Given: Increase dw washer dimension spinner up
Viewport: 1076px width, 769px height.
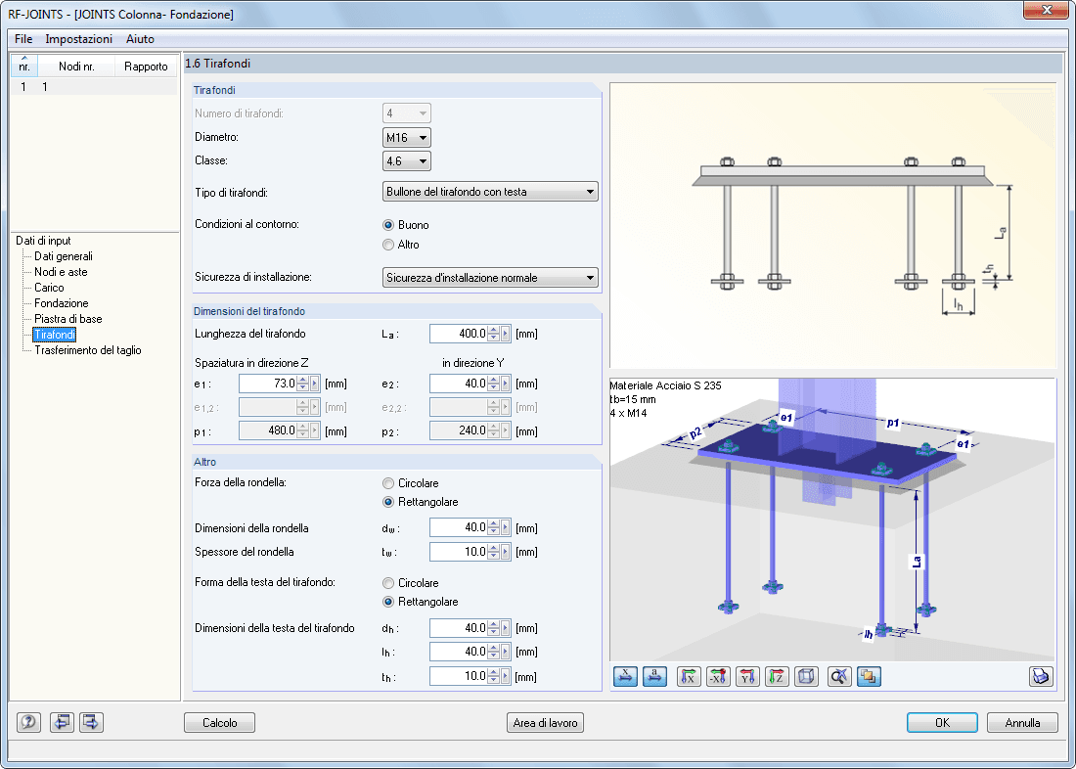Looking at the screenshot, I should [493, 523].
